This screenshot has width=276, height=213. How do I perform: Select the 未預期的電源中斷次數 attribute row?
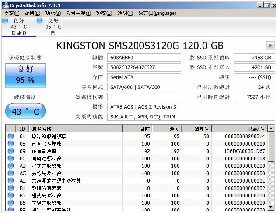pos(137,181)
